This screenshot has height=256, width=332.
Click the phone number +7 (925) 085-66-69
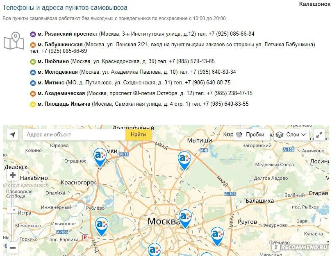point(64,51)
